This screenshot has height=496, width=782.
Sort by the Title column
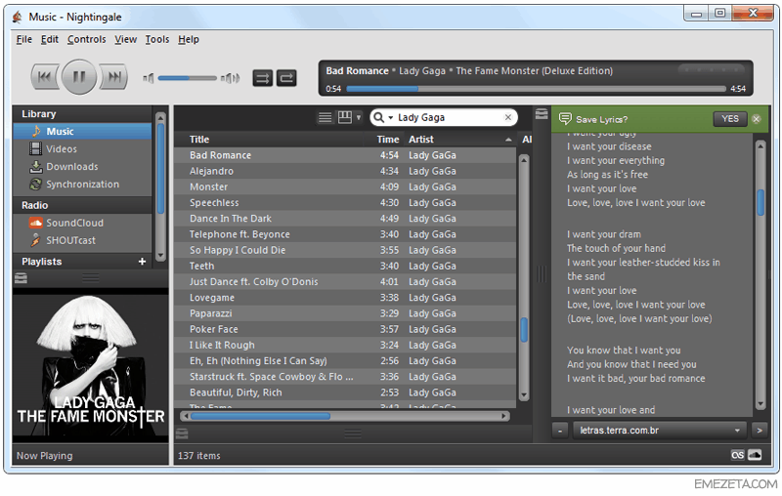[x=270, y=140]
